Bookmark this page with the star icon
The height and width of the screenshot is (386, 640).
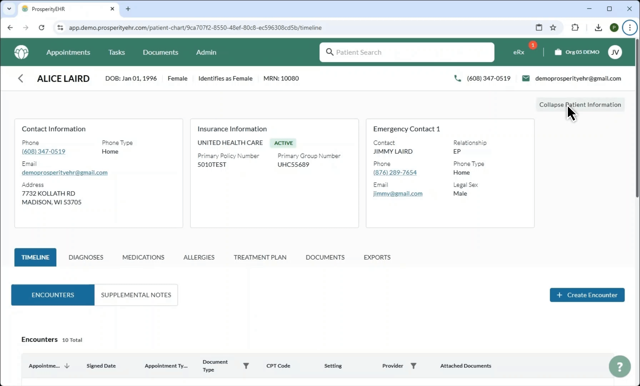(x=553, y=28)
